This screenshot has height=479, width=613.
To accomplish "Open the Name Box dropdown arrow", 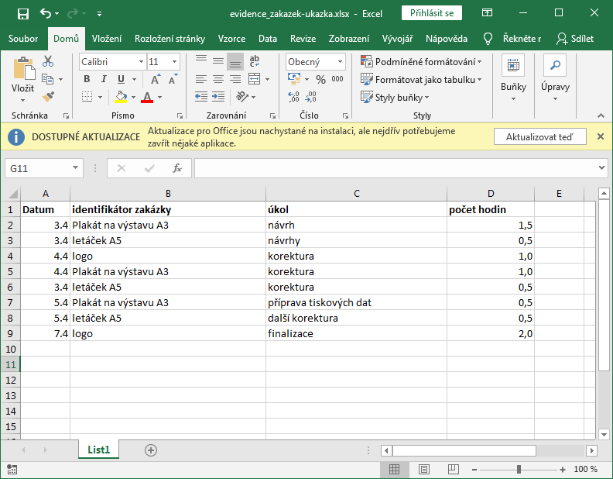I will [x=76, y=168].
